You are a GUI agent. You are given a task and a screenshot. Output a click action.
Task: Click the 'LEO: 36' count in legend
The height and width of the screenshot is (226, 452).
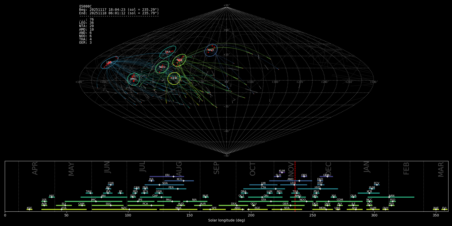click(x=86, y=23)
